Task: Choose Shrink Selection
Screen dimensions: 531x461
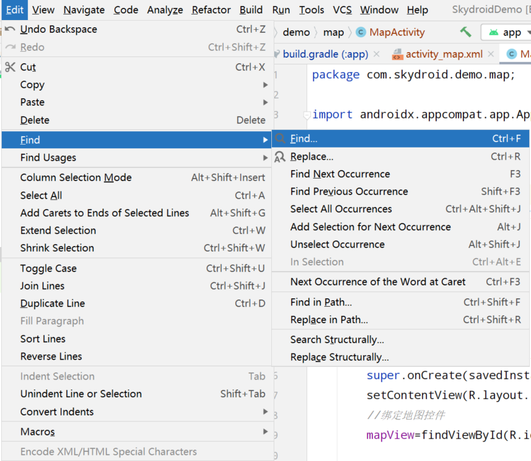Action: tap(137, 248)
